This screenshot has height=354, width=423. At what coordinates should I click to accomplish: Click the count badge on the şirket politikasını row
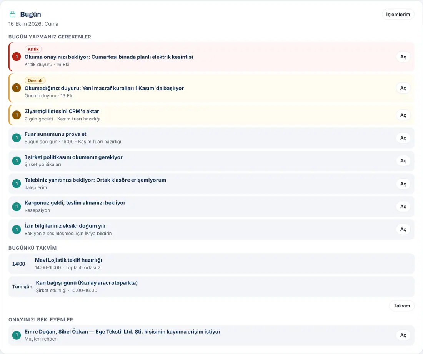[x=17, y=161]
